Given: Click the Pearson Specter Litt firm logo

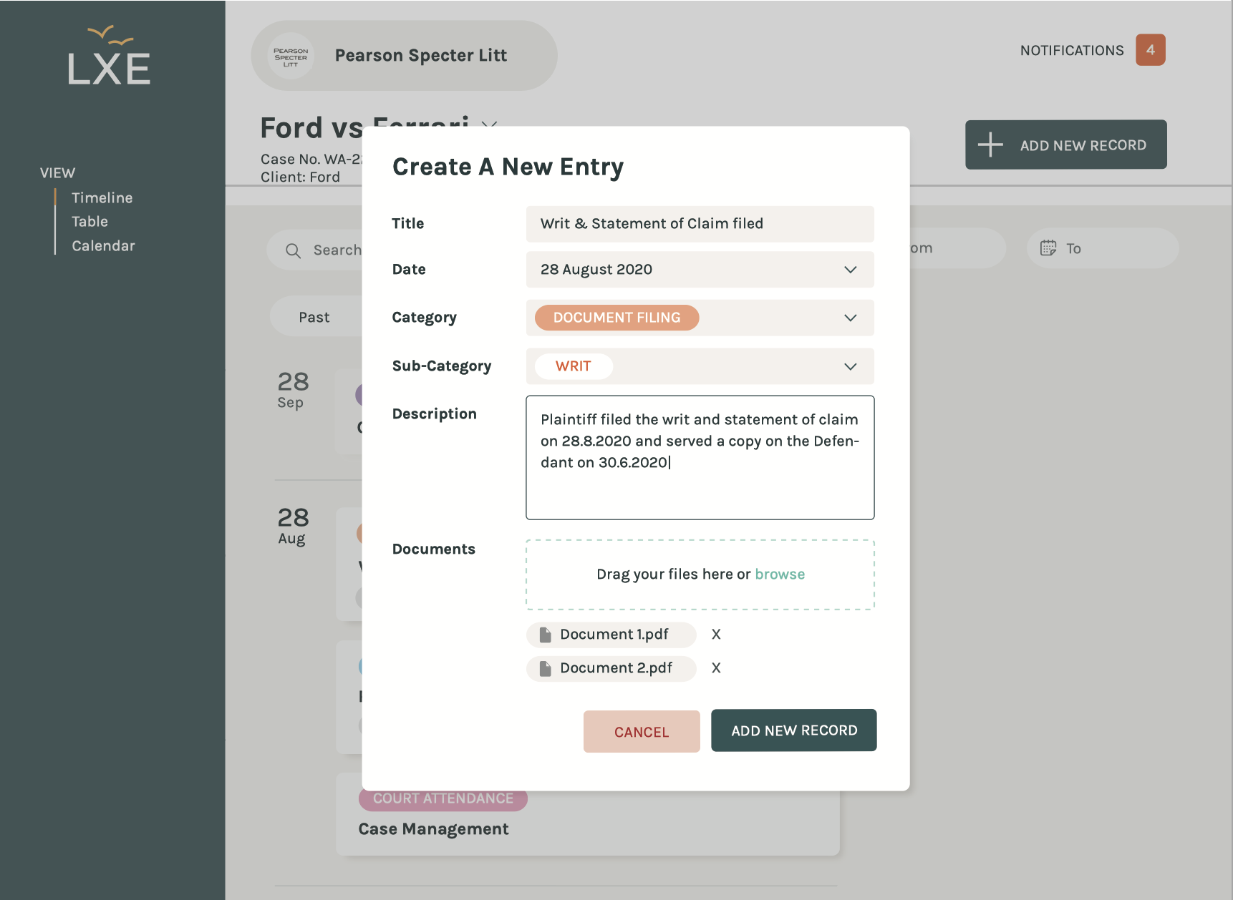Looking at the screenshot, I should tap(291, 56).
